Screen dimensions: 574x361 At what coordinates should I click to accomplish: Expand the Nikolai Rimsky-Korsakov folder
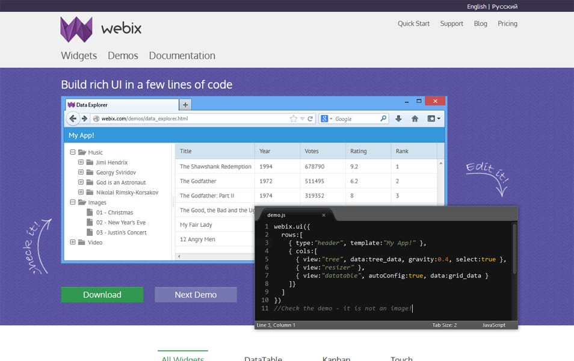(81, 192)
